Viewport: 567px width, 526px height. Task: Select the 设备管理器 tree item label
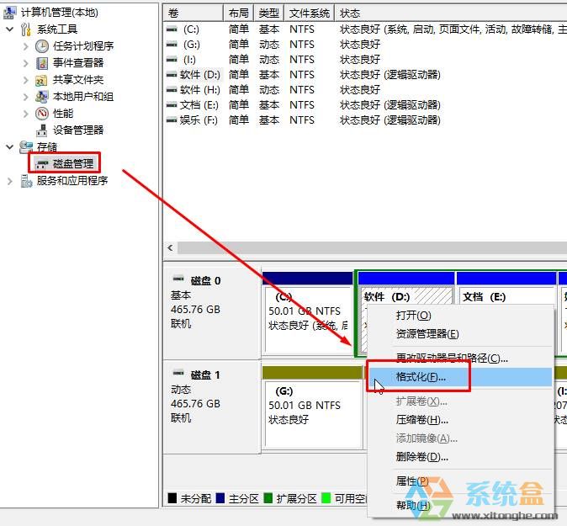point(78,130)
